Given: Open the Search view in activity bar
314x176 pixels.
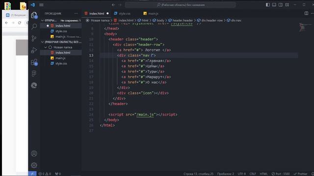Looking at the screenshot, I should coord(34,26).
